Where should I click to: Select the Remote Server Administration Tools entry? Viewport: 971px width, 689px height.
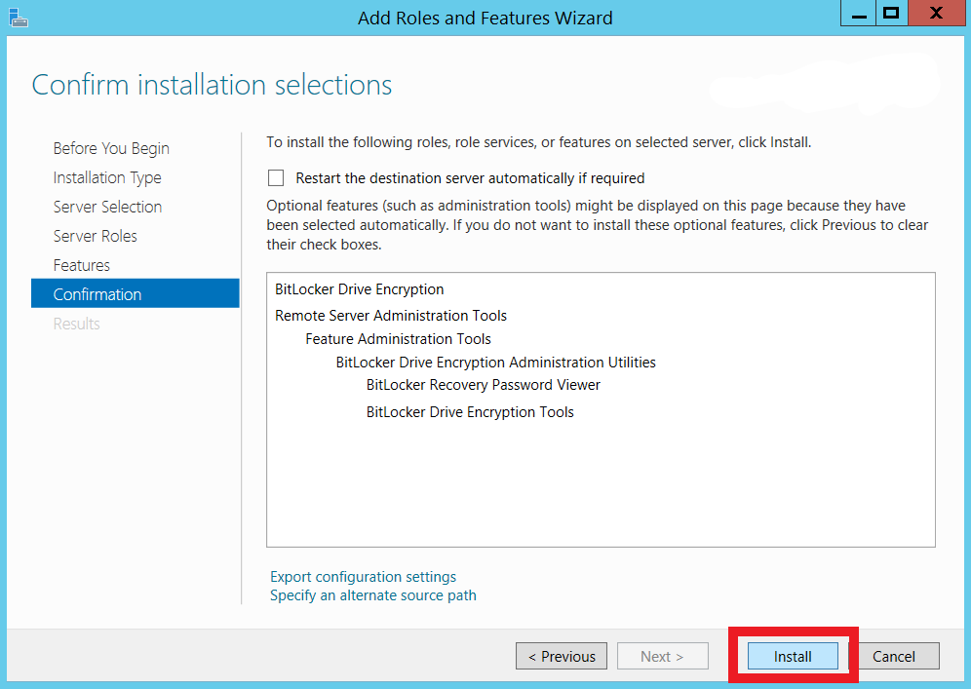pyautogui.click(x=391, y=316)
